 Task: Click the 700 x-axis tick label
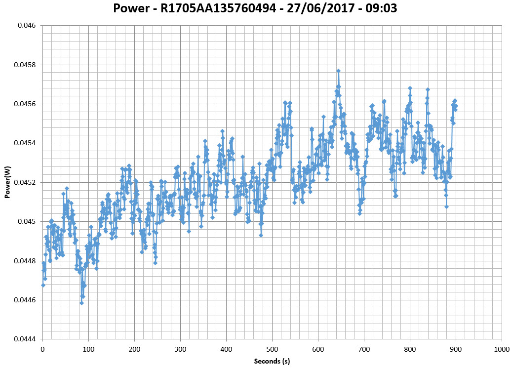click(364, 349)
